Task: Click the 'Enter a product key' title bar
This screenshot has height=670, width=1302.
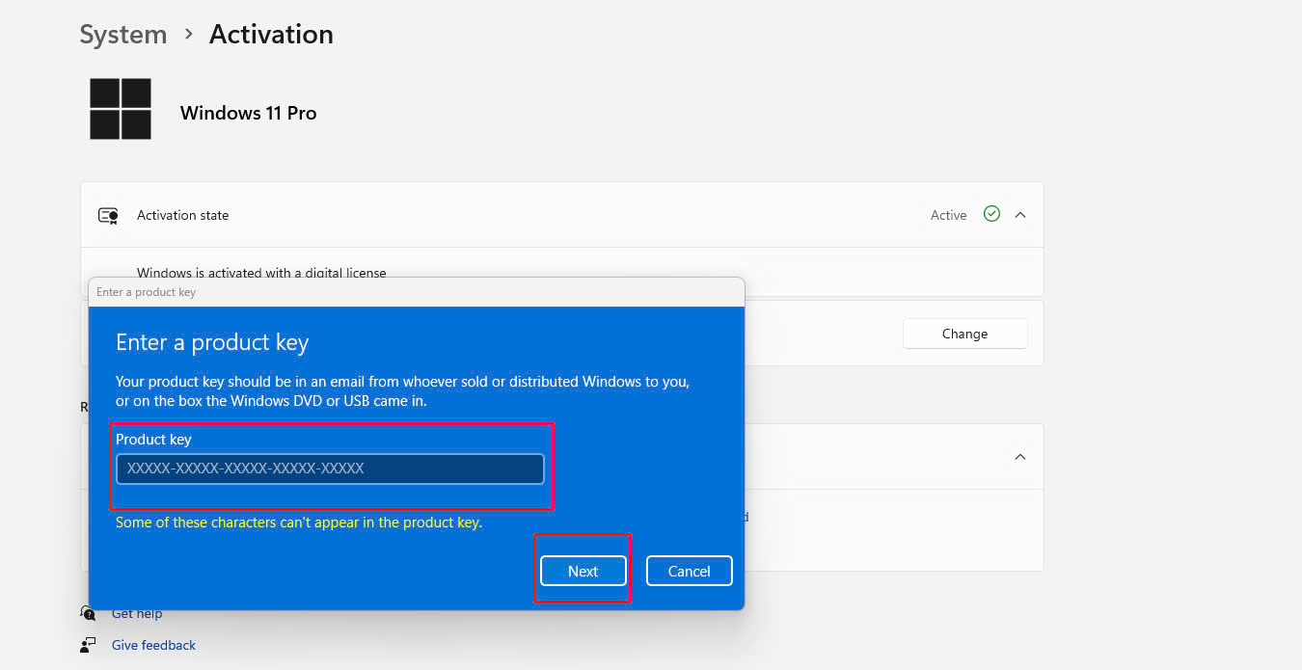Action: (416, 292)
